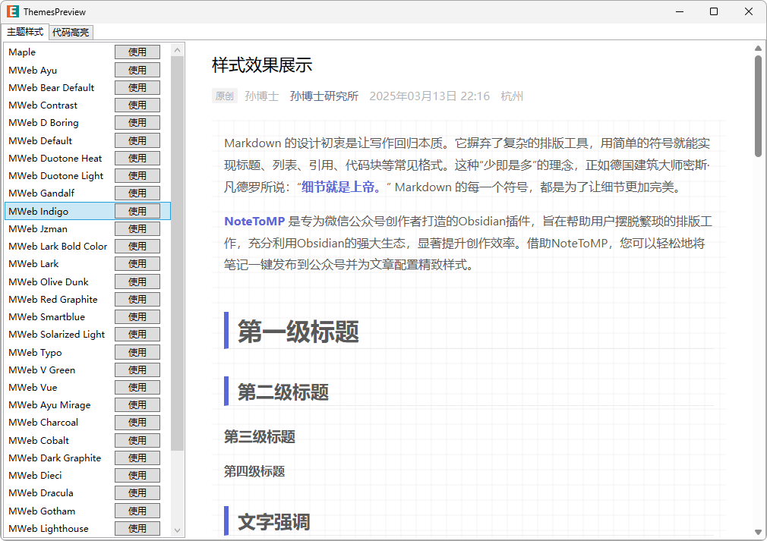This screenshot has height=541, width=767.
Task: Use the MWeb Smartblue theme button
Action: [x=137, y=317]
